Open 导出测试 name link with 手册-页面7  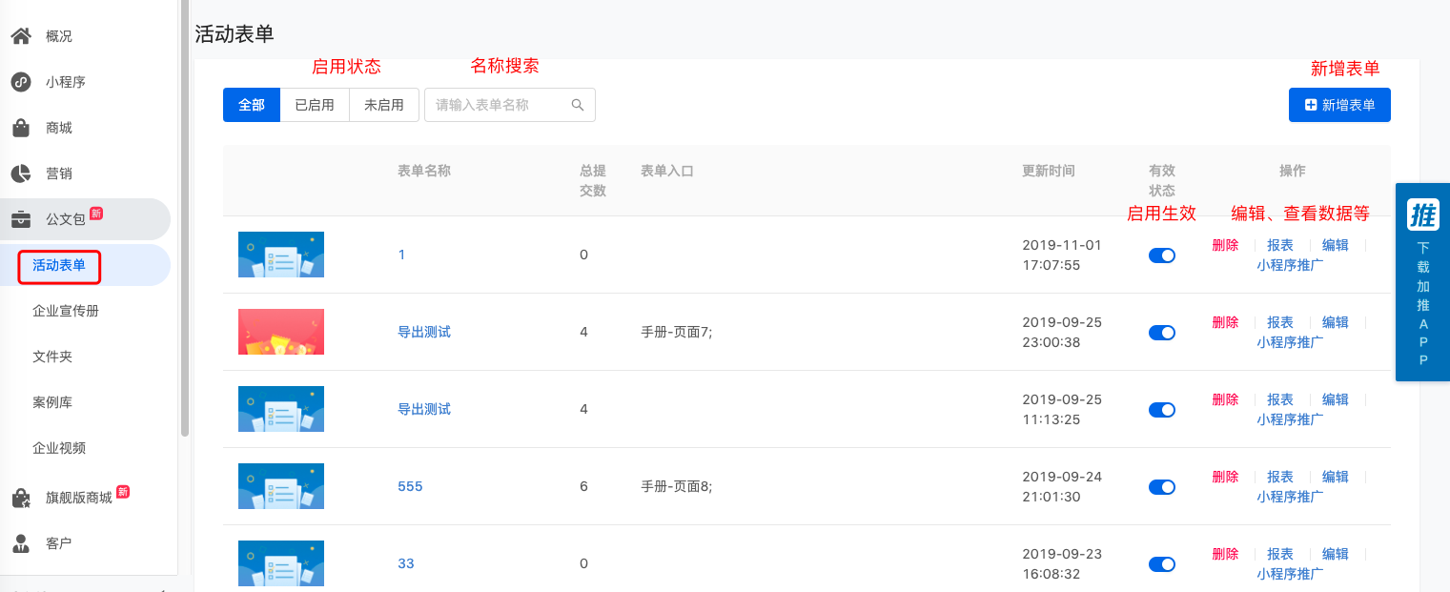(424, 332)
